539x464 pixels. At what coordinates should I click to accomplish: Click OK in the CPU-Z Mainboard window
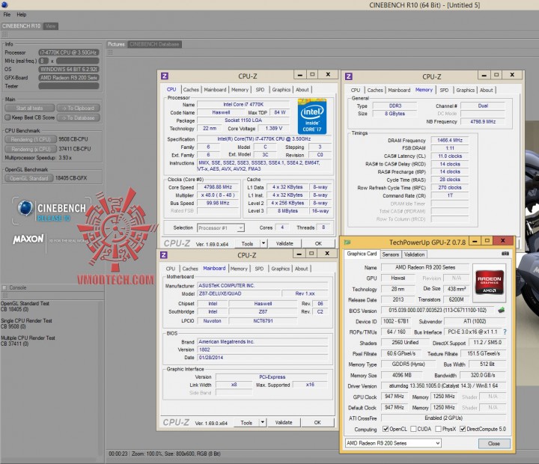click(x=317, y=422)
